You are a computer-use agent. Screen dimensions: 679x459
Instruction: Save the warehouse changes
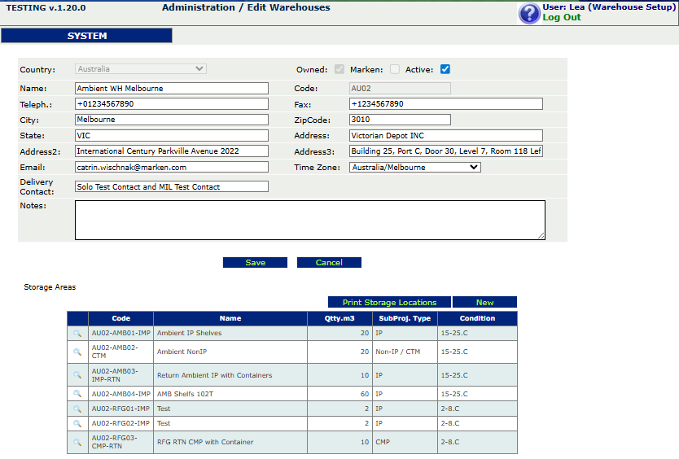(x=255, y=263)
